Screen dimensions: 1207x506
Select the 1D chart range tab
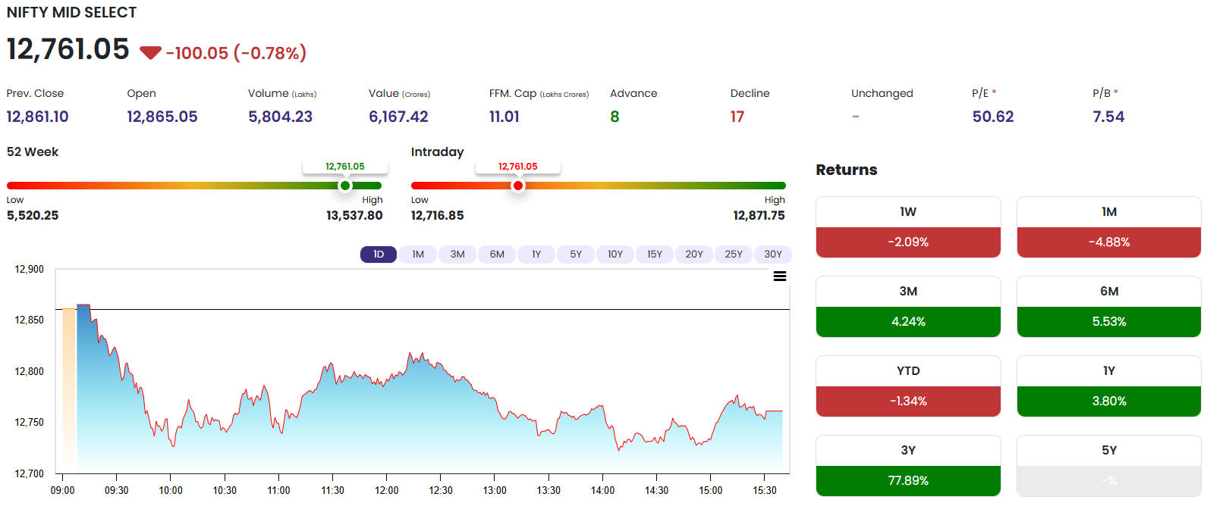point(379,255)
